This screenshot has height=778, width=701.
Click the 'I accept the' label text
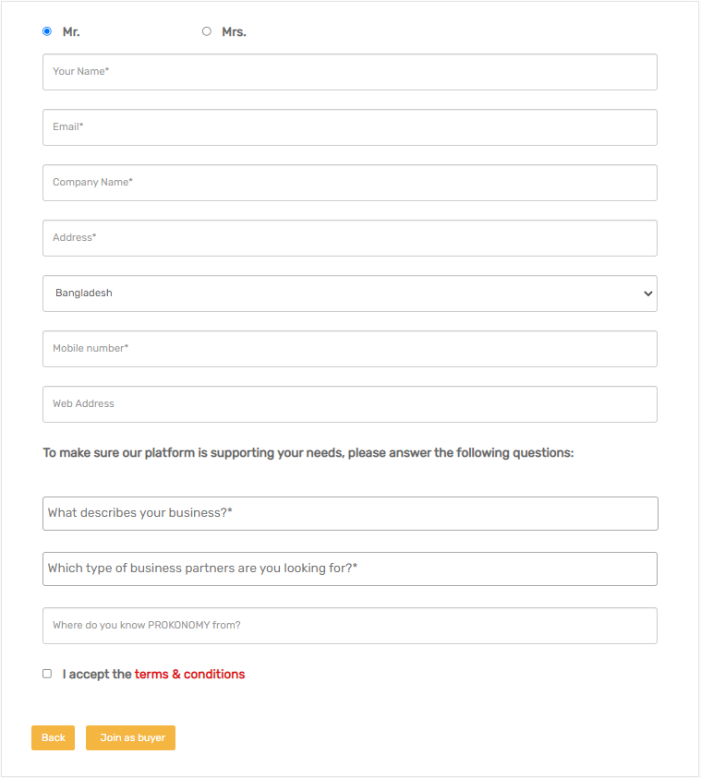(x=97, y=675)
